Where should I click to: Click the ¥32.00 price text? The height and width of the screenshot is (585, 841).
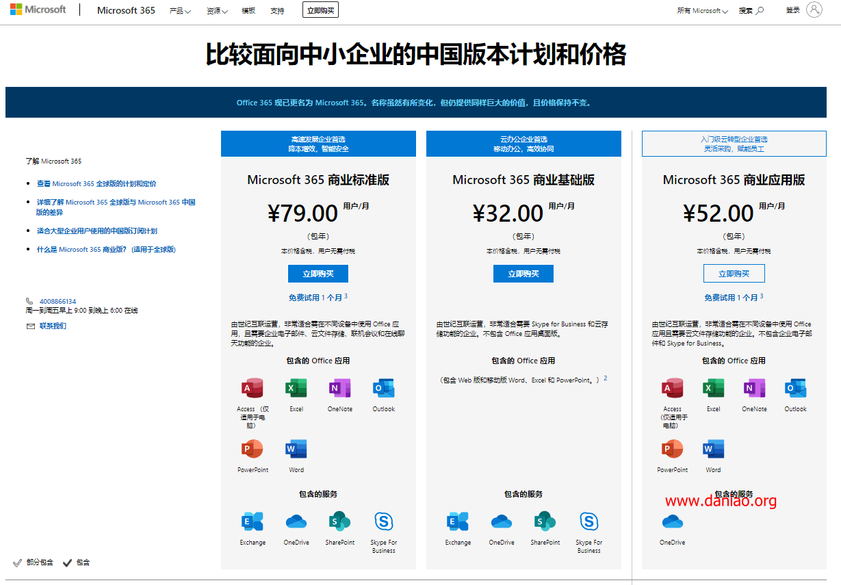pos(508,213)
